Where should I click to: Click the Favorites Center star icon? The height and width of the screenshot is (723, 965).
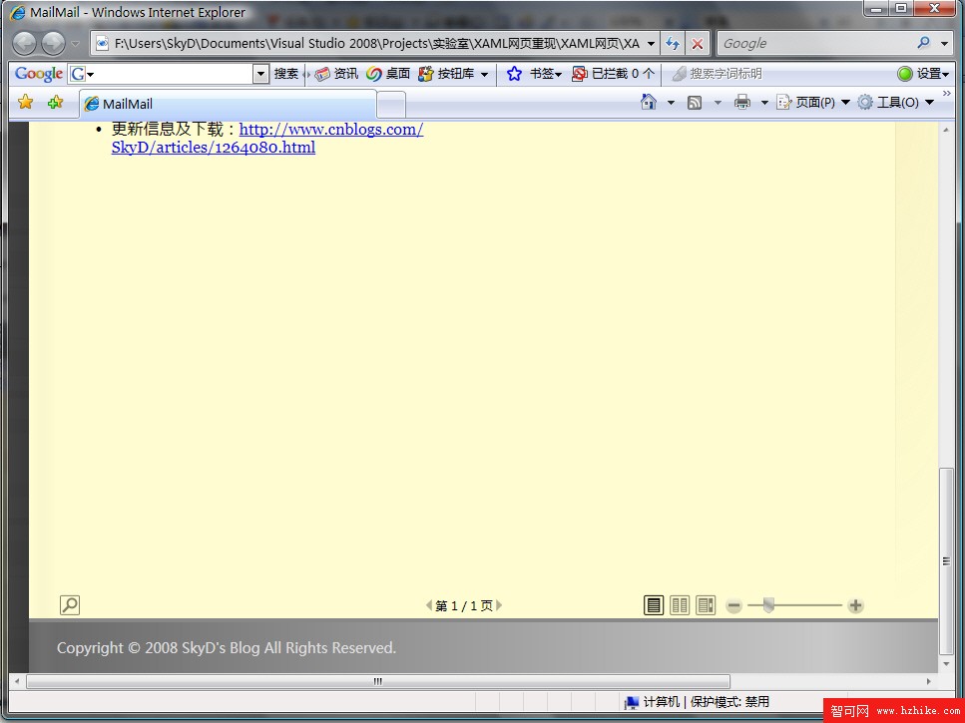26,102
